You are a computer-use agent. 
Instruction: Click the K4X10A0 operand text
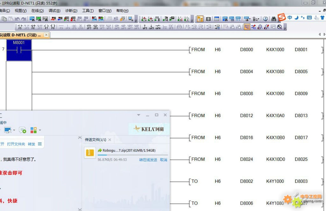(275, 115)
